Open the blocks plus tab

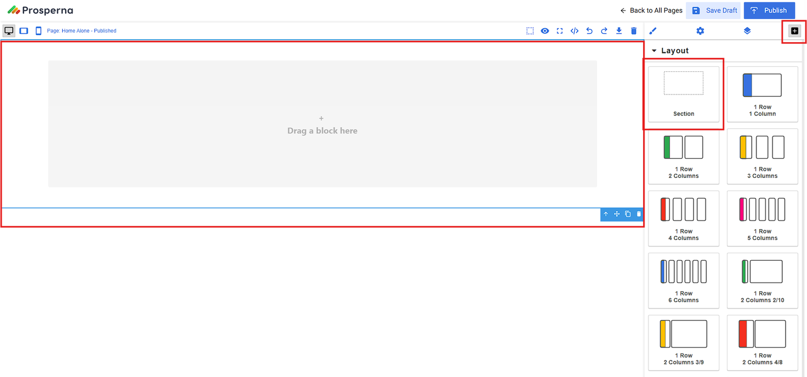coord(795,31)
